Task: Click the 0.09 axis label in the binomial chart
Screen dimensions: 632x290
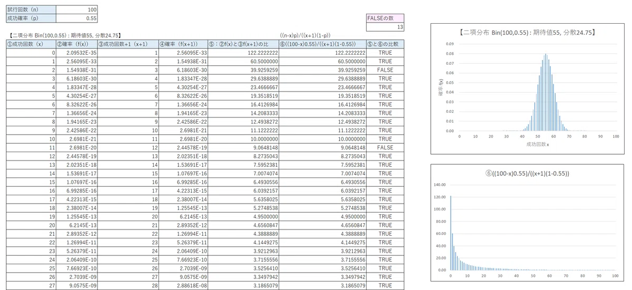Action: tap(450, 44)
